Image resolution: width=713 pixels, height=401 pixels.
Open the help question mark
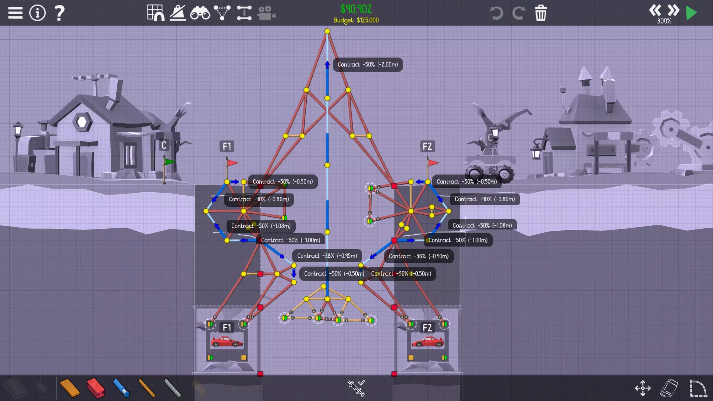59,13
